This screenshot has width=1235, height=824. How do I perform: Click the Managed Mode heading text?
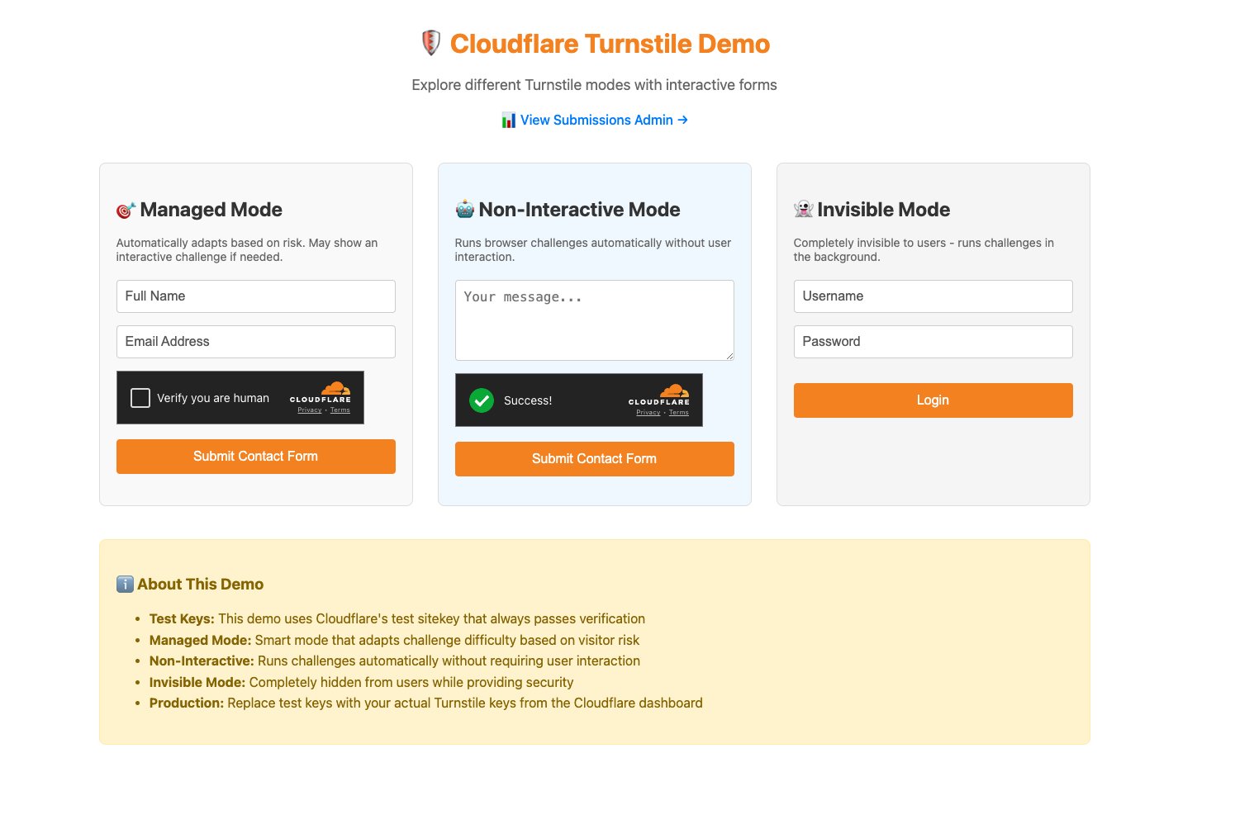pyautogui.click(x=211, y=210)
